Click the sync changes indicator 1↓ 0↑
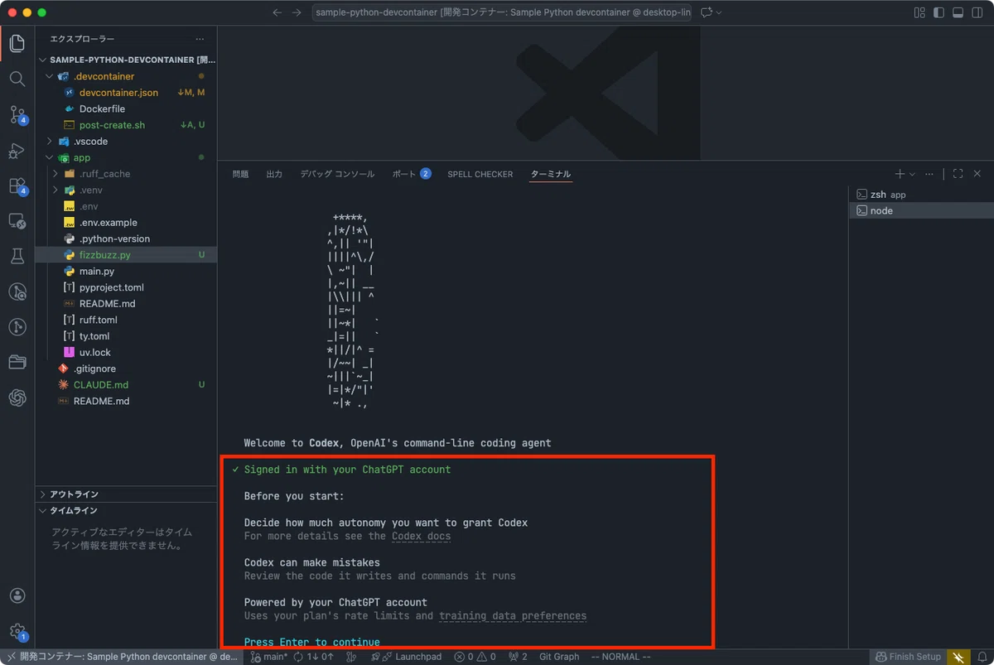The height and width of the screenshot is (665, 994). tap(314, 657)
